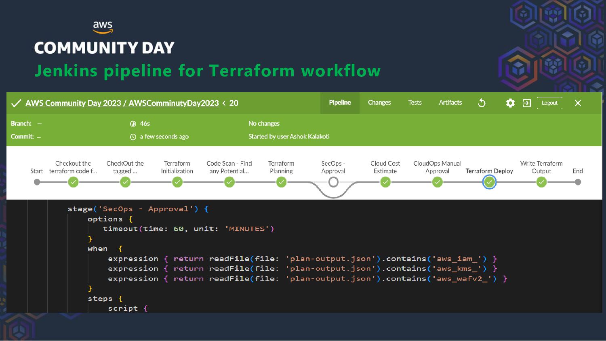Click the stage('SecOps - Approval') code line
The image size is (606, 341).
point(138,209)
